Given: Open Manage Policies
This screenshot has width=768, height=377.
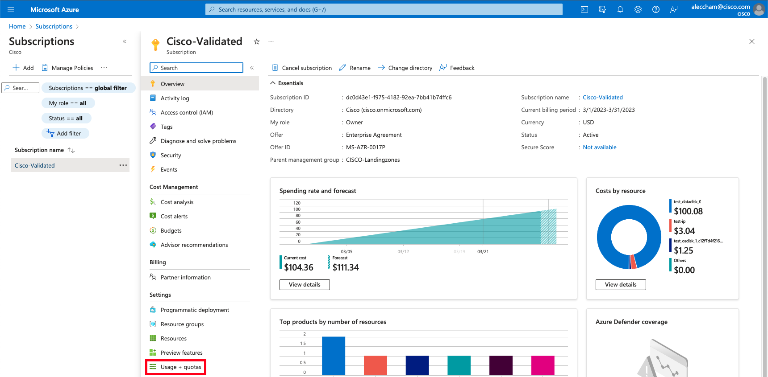Looking at the screenshot, I should point(67,68).
